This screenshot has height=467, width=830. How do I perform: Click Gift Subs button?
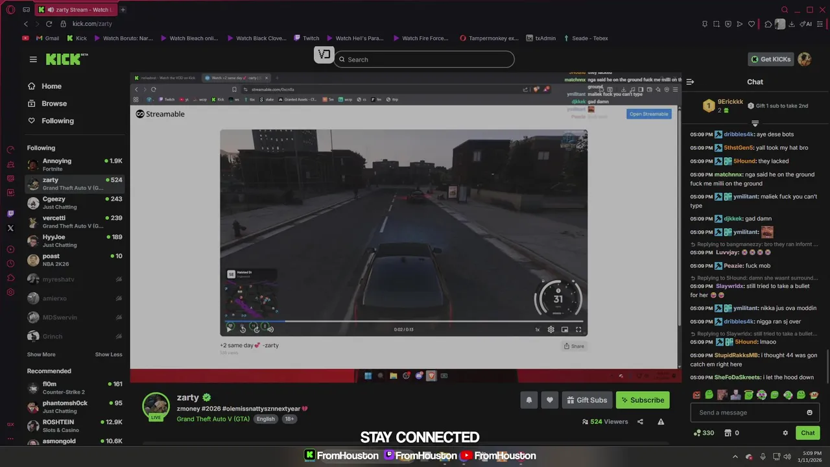pos(587,400)
